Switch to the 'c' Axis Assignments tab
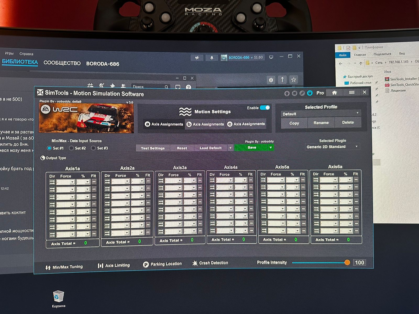The height and width of the screenshot is (314, 419). (x=246, y=124)
